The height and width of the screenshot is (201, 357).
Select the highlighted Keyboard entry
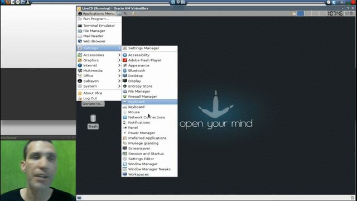click(x=149, y=102)
